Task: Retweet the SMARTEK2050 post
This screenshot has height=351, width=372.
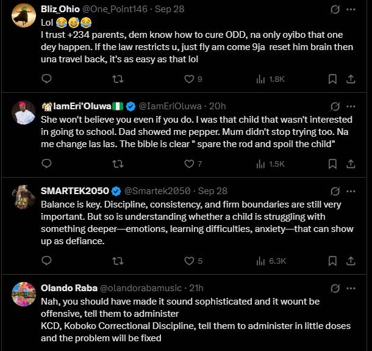Action: coord(119,261)
